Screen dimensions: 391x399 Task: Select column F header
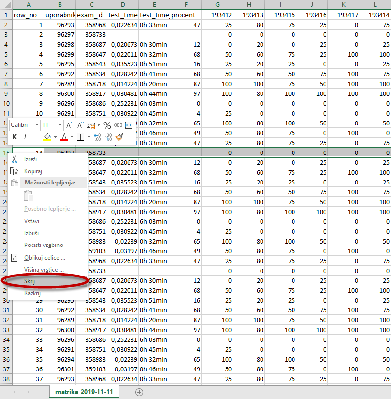pyautogui.click(x=186, y=4)
